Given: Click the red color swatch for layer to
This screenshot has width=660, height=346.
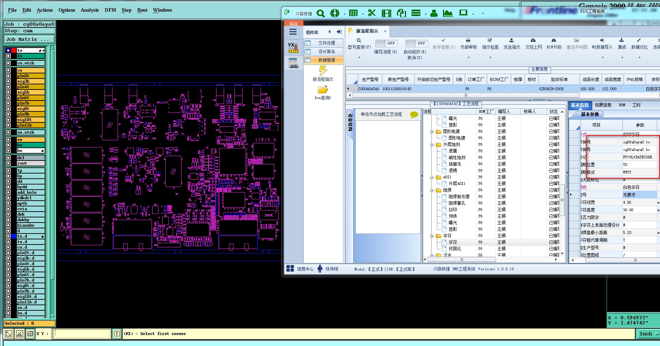Looking at the screenshot, I should [14, 50].
